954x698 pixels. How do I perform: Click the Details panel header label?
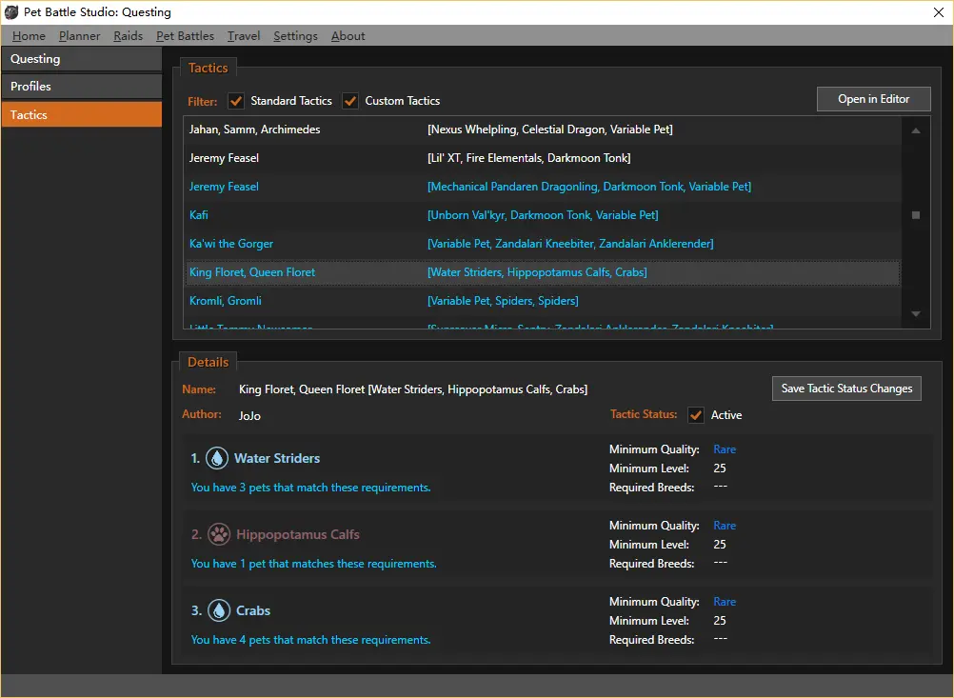pyautogui.click(x=209, y=362)
